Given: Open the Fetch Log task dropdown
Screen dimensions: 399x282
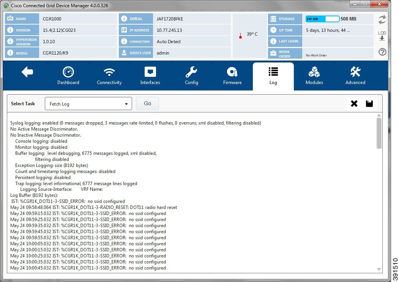Looking at the screenshot, I should (x=88, y=104).
